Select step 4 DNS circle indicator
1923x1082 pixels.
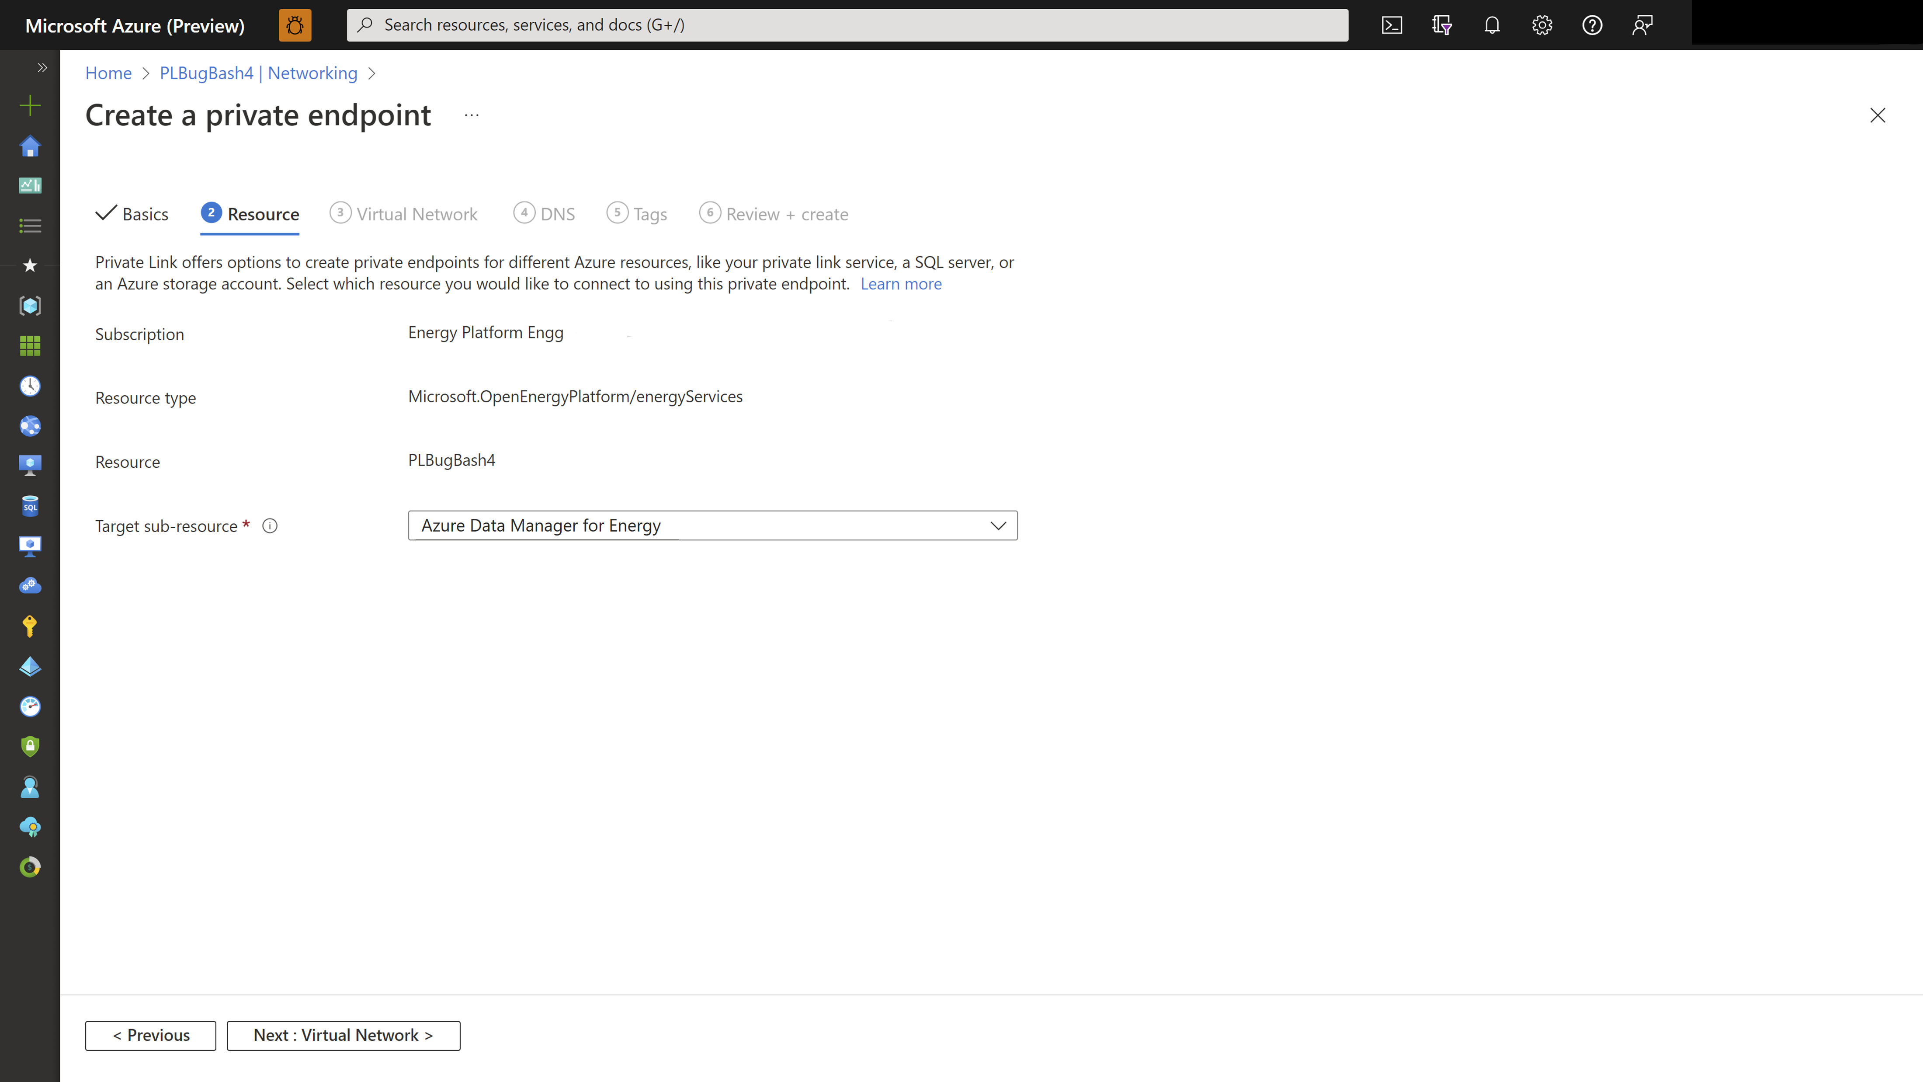click(524, 213)
